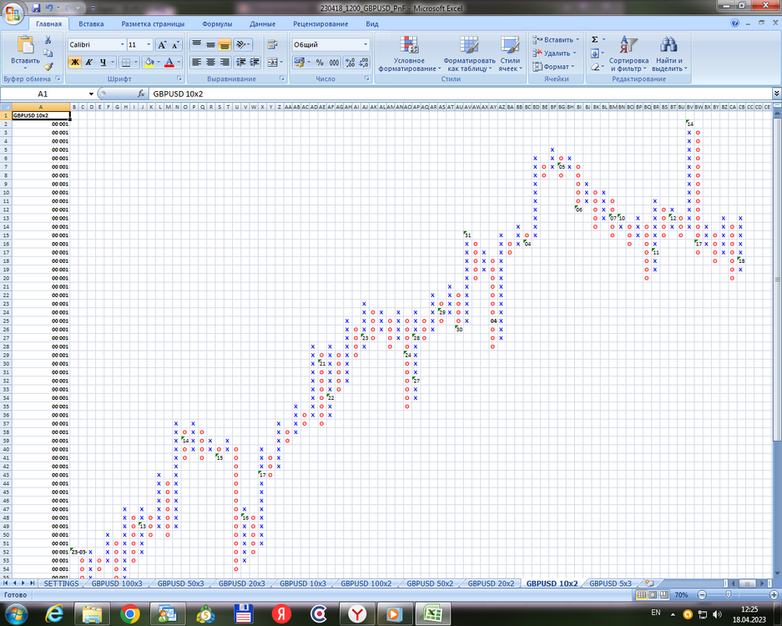The height and width of the screenshot is (626, 782).
Task: Click the Clear eraser icon
Action: coord(594,66)
